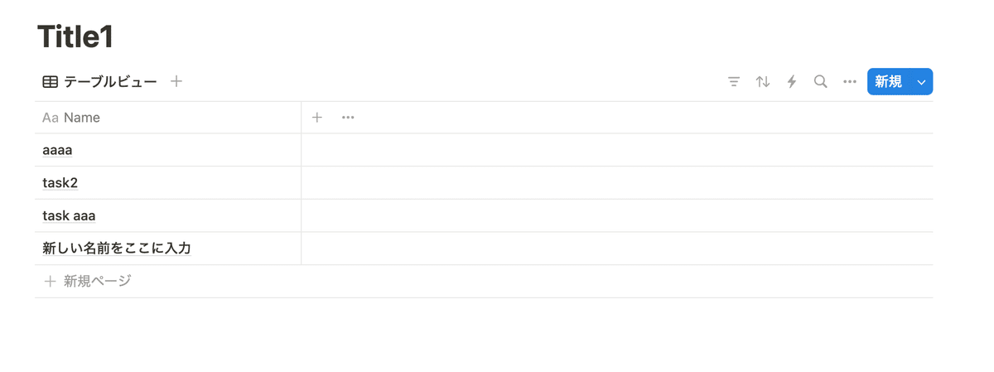Viewport: 994px width, 372px height.
Task: Click the sort arrows icon
Action: point(763,82)
